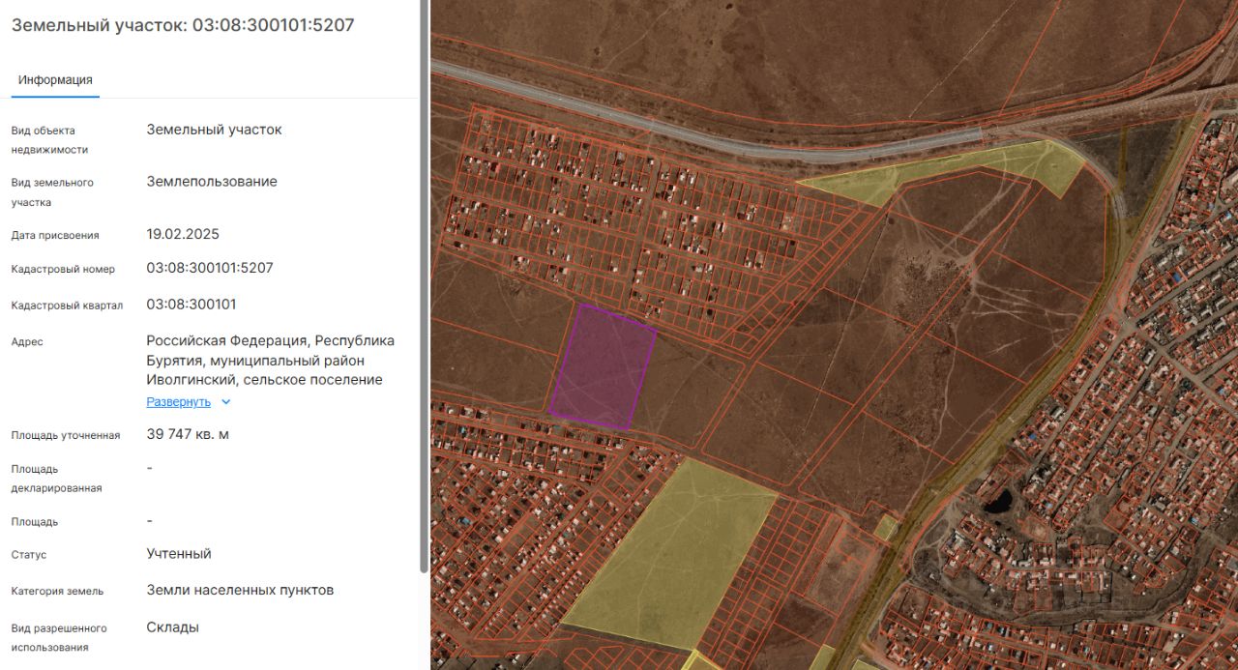Screen dimensions: 1238x670
Task: Click the status value Учтенный
Action: pos(179,554)
